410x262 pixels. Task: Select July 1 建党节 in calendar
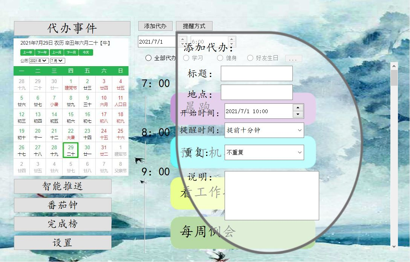tap(71, 84)
